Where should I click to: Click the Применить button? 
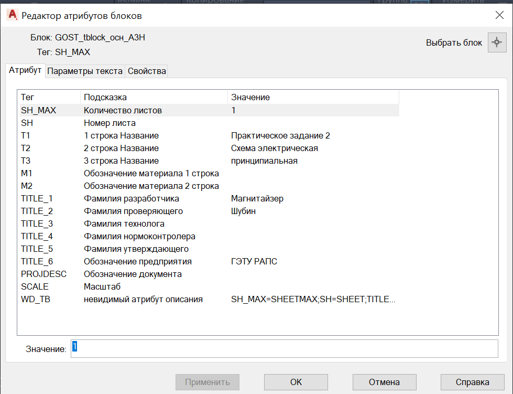pos(208,382)
